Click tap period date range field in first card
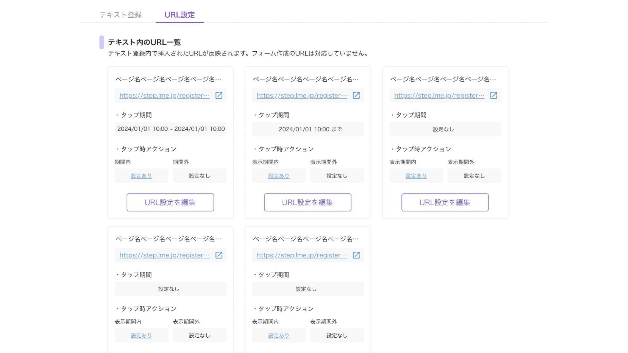This screenshot has width=628, height=353. coord(171,129)
